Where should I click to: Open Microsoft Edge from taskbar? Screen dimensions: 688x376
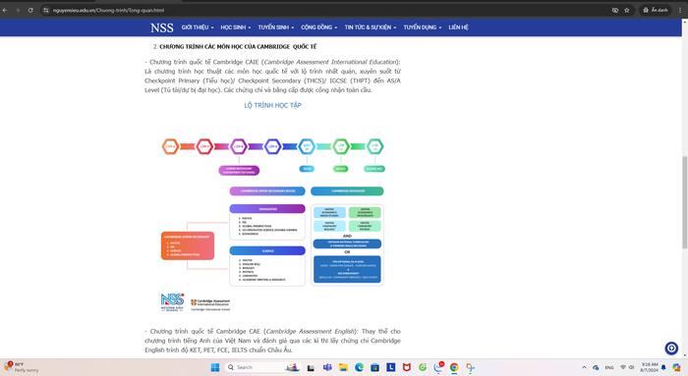(x=359, y=367)
